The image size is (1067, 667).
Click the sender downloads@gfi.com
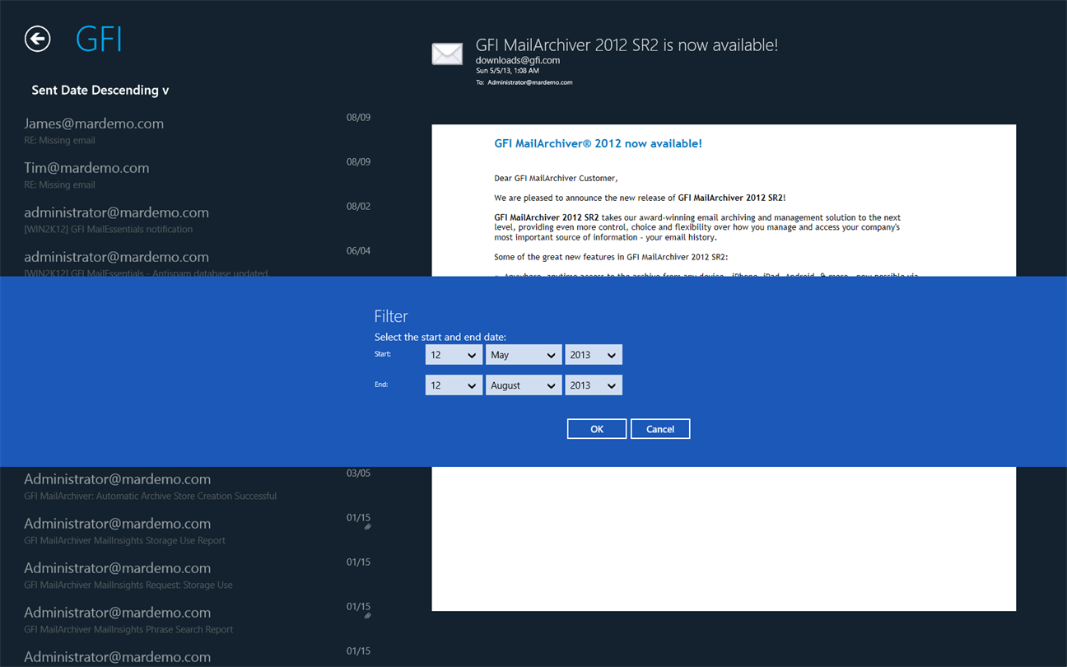(x=518, y=60)
